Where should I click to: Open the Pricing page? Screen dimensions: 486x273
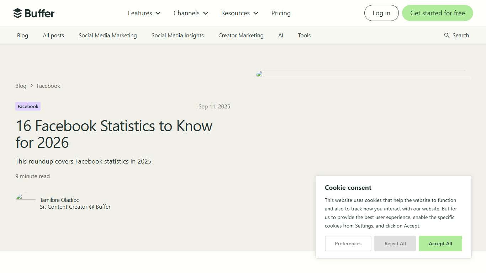[281, 13]
